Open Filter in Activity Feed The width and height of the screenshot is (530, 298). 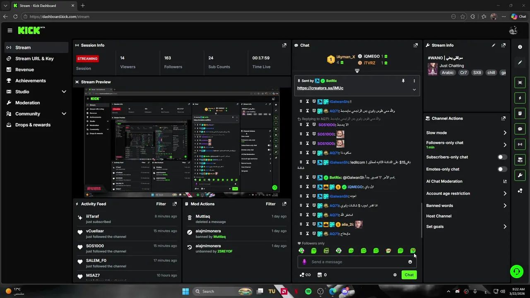(x=161, y=204)
